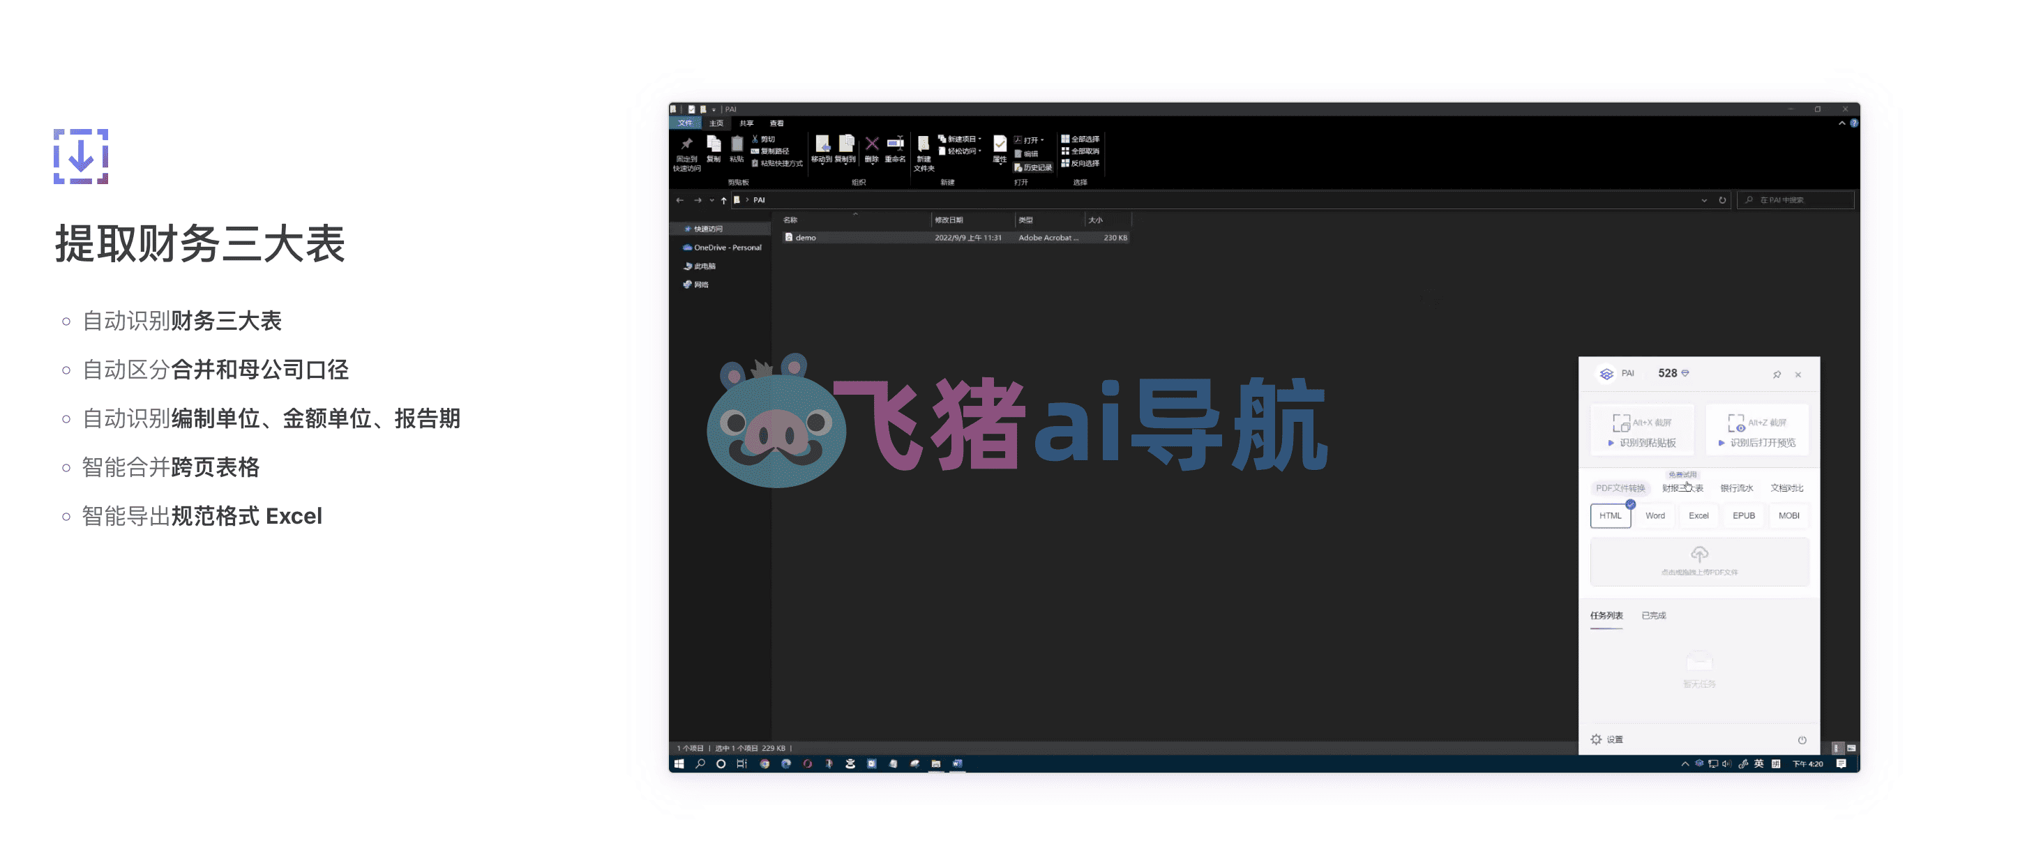Click the Alt+X screenshot to clipboard card
This screenshot has width=2034, height=841.
(1641, 430)
